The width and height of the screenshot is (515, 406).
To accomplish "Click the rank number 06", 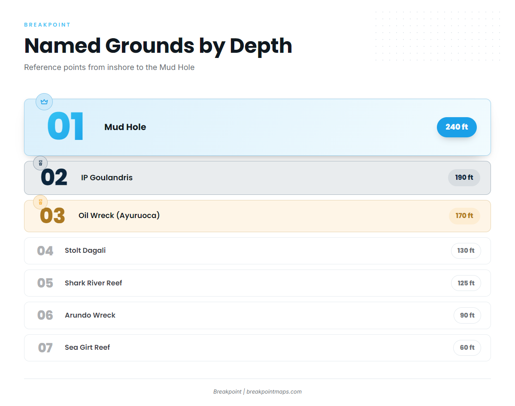I will [45, 315].
